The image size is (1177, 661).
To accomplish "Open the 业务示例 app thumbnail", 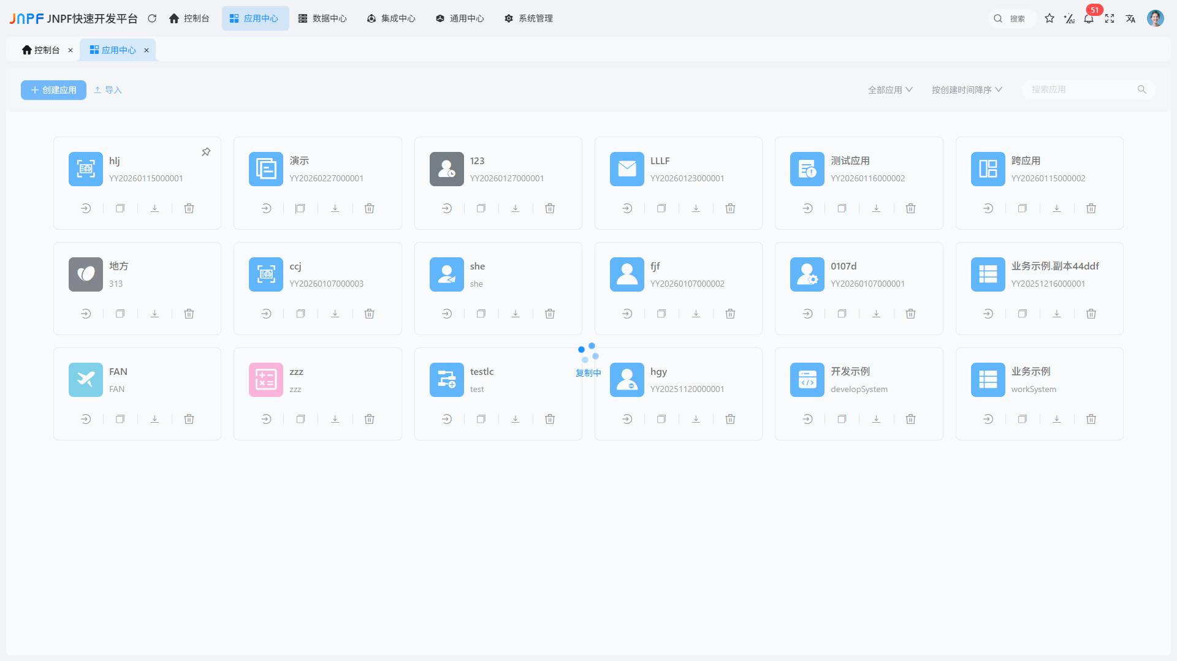I will [x=988, y=380].
